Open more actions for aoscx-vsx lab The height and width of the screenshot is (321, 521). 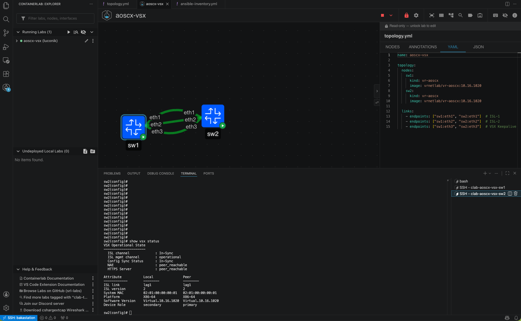coord(93,41)
